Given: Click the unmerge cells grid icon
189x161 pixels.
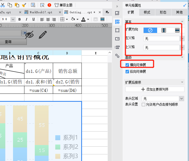Looking at the screenshot, I should (x=102, y=19).
